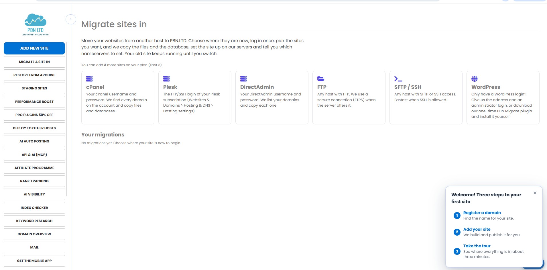The height and width of the screenshot is (270, 547).
Task: Click the step 1 circle badge
Action: coord(457,216)
